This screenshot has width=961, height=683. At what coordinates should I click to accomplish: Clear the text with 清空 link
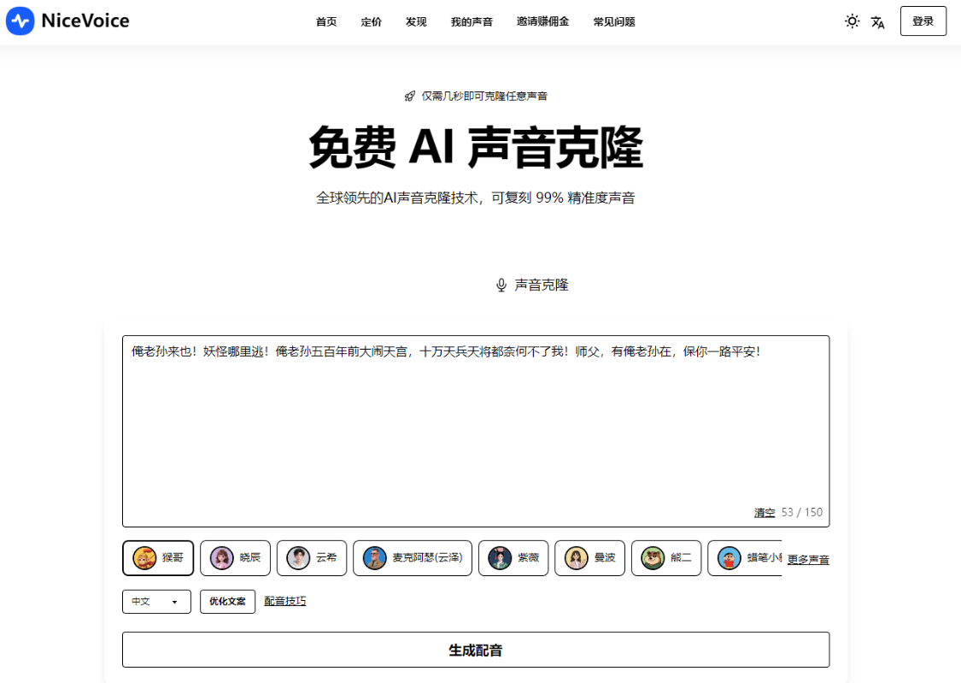(764, 513)
